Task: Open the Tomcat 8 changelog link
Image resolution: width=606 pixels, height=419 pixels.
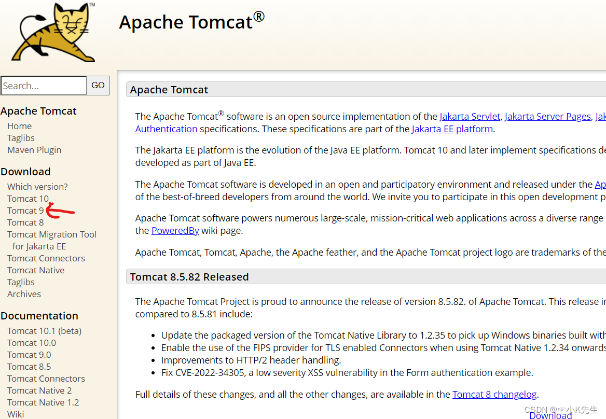Action: coord(494,395)
